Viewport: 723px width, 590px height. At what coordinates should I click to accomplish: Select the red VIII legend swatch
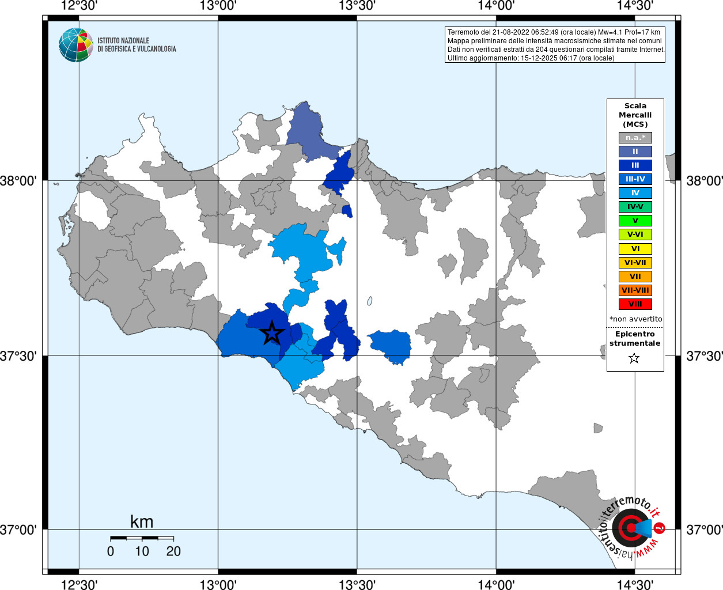[635, 304]
